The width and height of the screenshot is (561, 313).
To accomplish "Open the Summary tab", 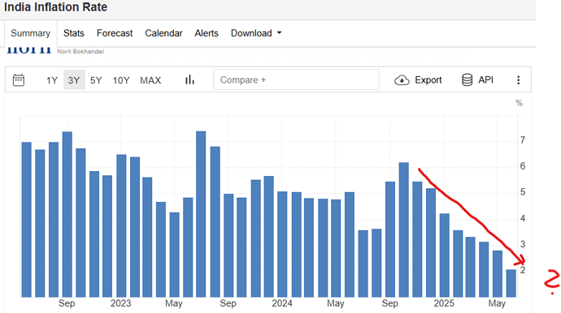I will [x=30, y=33].
